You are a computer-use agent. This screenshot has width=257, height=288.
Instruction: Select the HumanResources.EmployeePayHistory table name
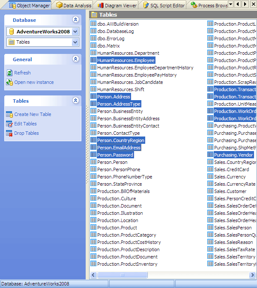tap(137, 75)
